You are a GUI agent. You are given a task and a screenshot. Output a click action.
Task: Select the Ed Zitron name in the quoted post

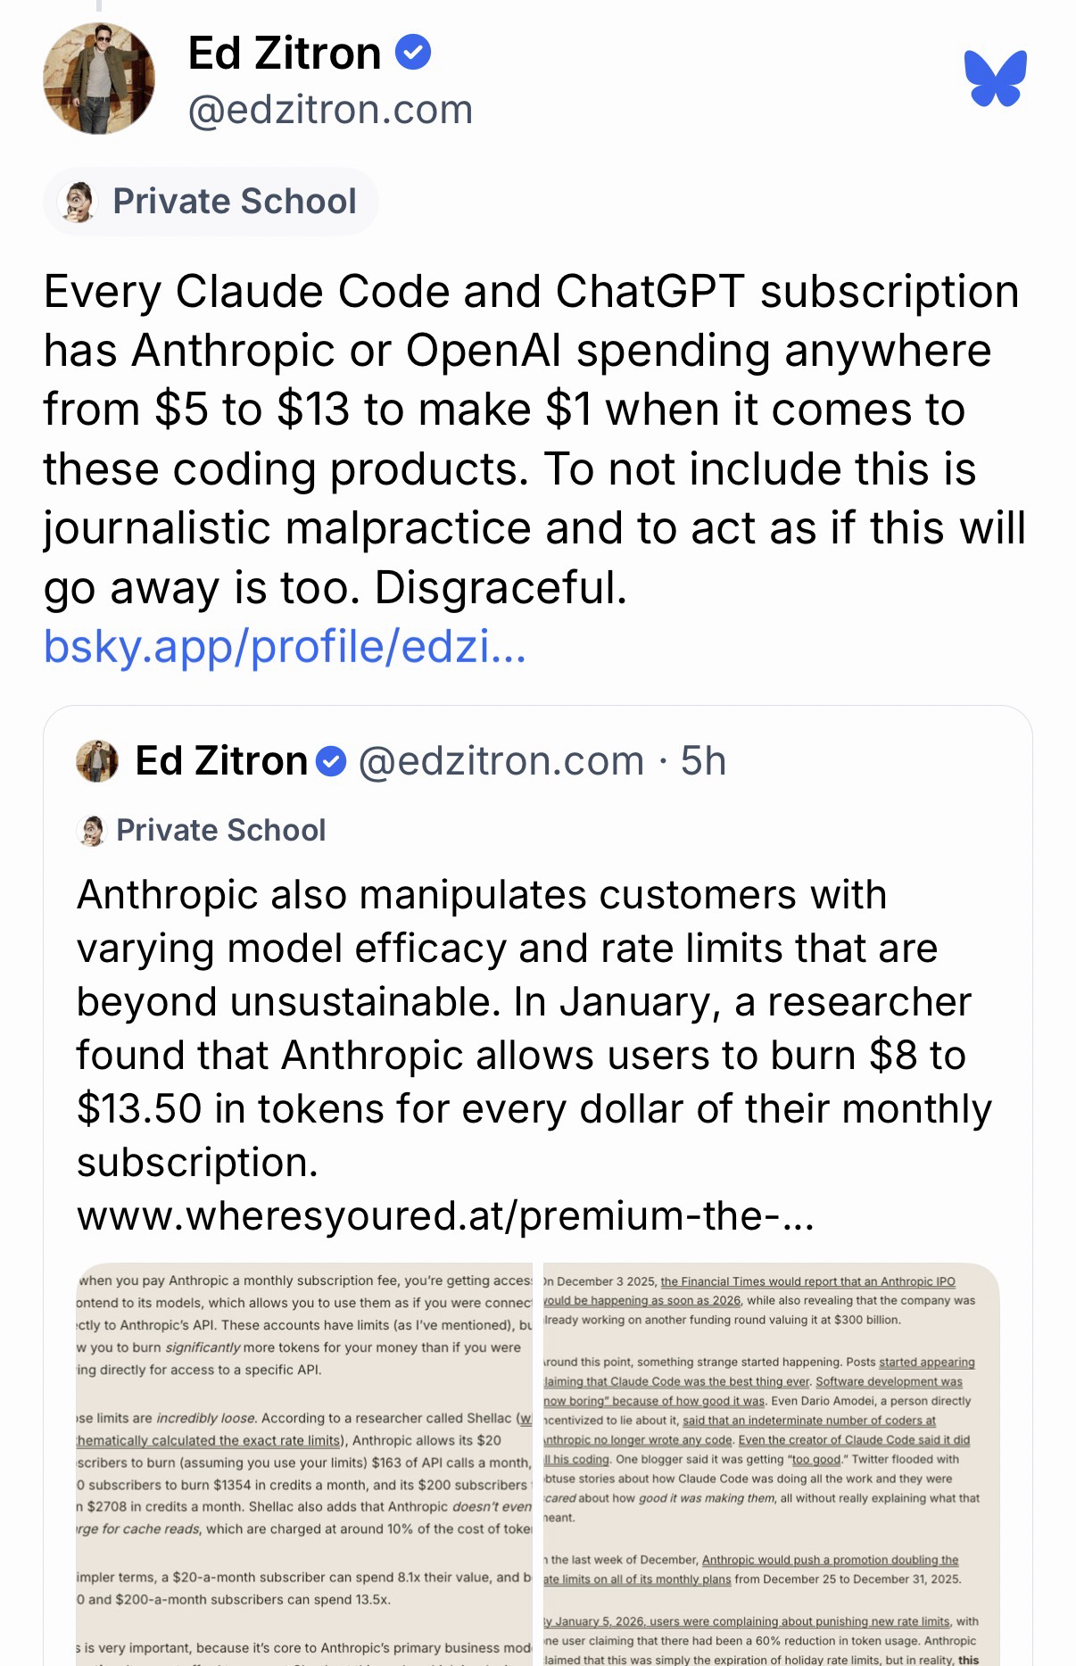pyautogui.click(x=220, y=761)
